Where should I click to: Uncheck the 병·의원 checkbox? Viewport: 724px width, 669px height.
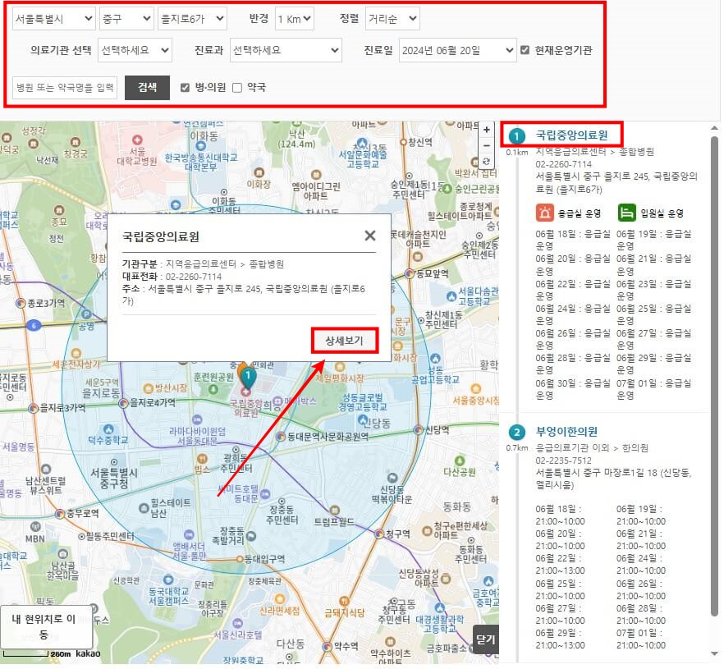[x=185, y=88]
